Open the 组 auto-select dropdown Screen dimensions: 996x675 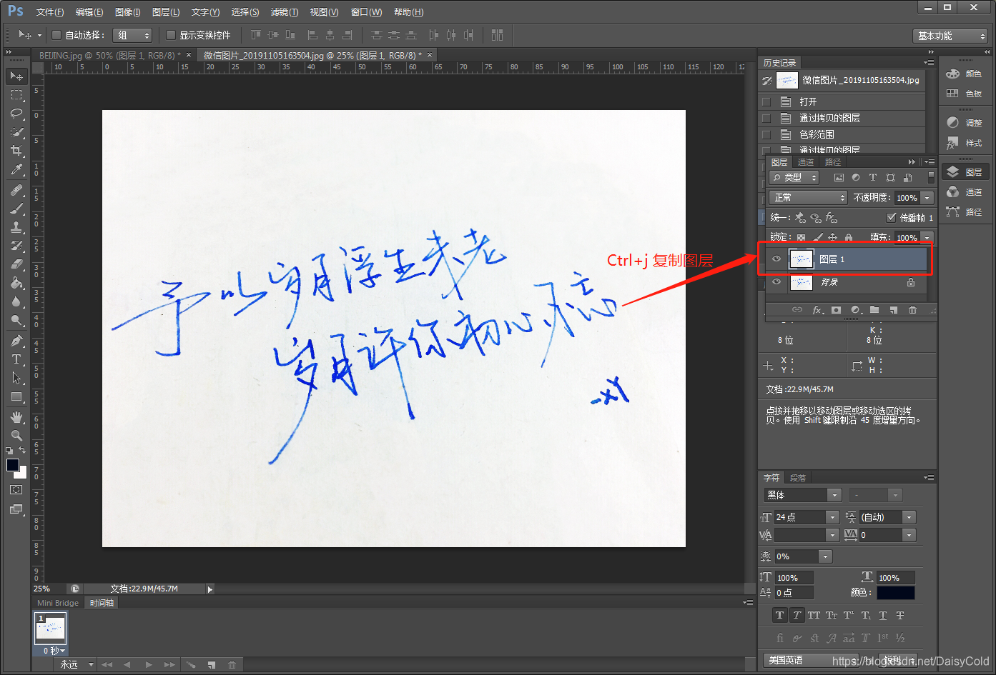point(132,35)
